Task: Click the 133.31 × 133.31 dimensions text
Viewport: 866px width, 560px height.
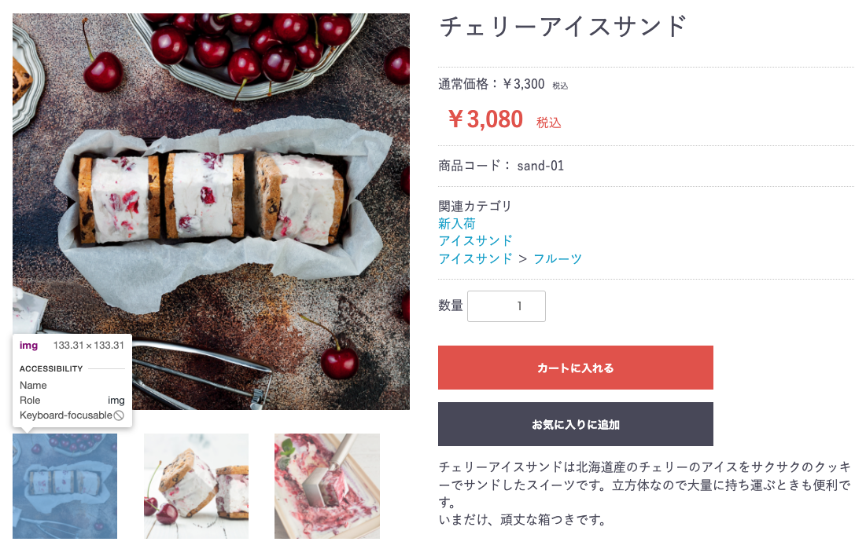Action: 88,346
